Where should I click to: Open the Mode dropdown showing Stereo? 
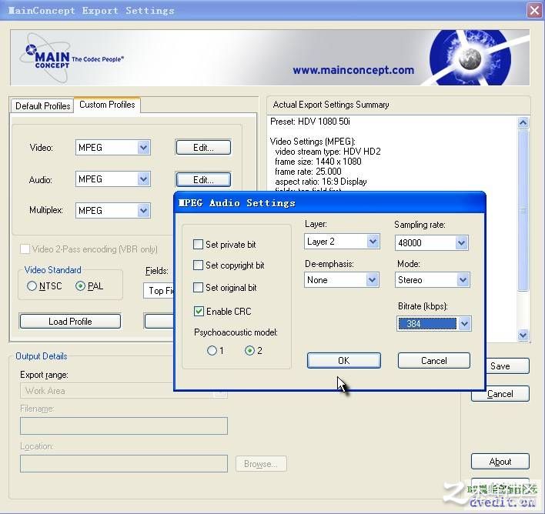[x=463, y=280]
